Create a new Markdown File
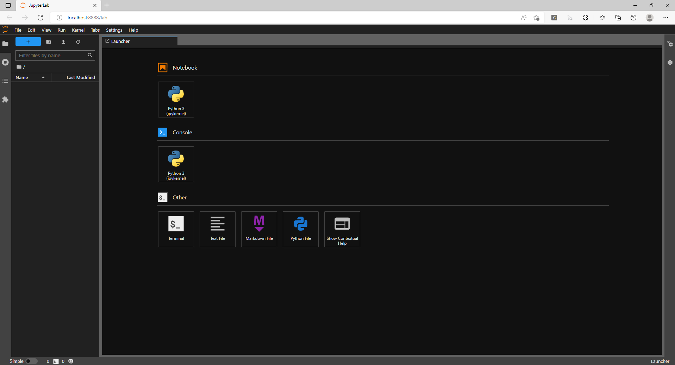This screenshot has width=675, height=365. (x=259, y=229)
